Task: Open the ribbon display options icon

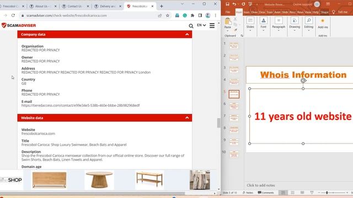Action: point(328,4)
